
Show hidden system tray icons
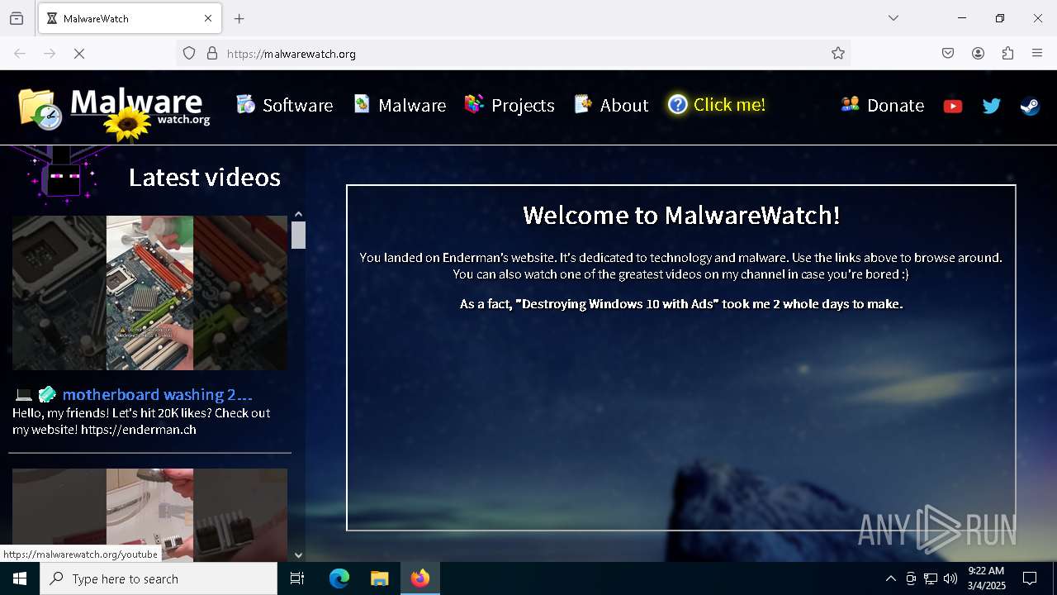(890, 578)
